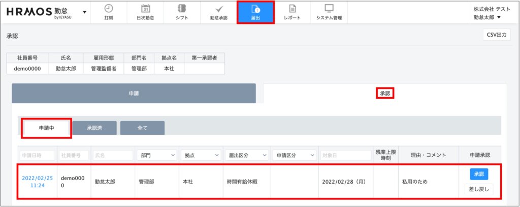Click the 氏名 filter input field
This screenshot has width=520, height=207.
(x=112, y=155)
